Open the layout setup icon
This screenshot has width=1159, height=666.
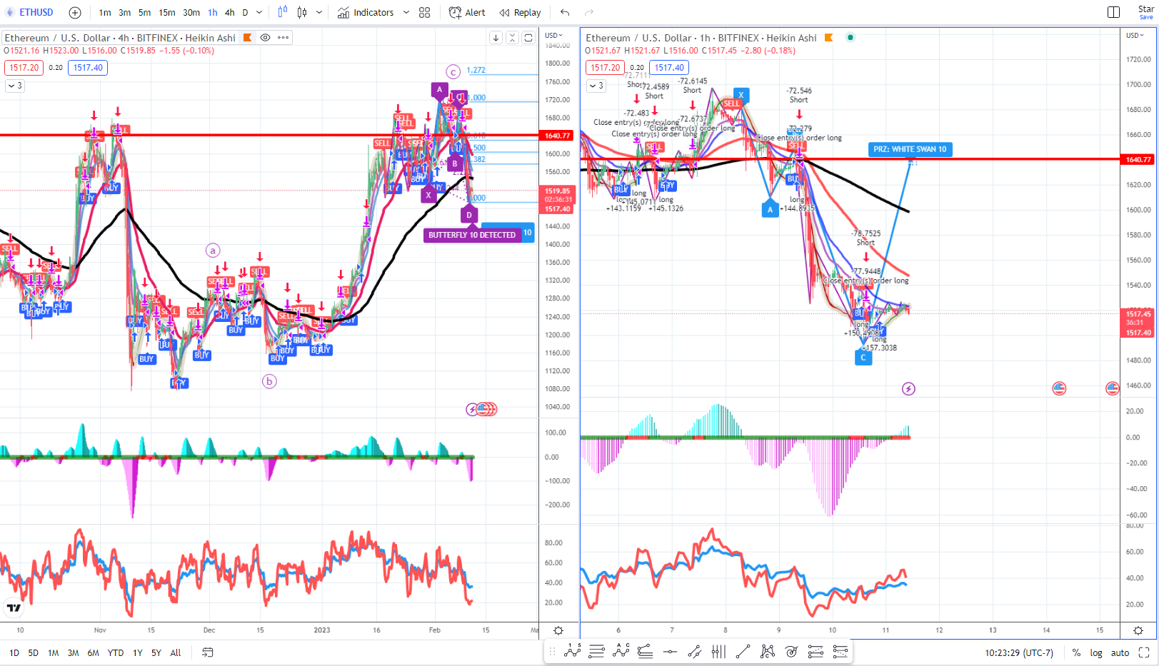[1113, 12]
